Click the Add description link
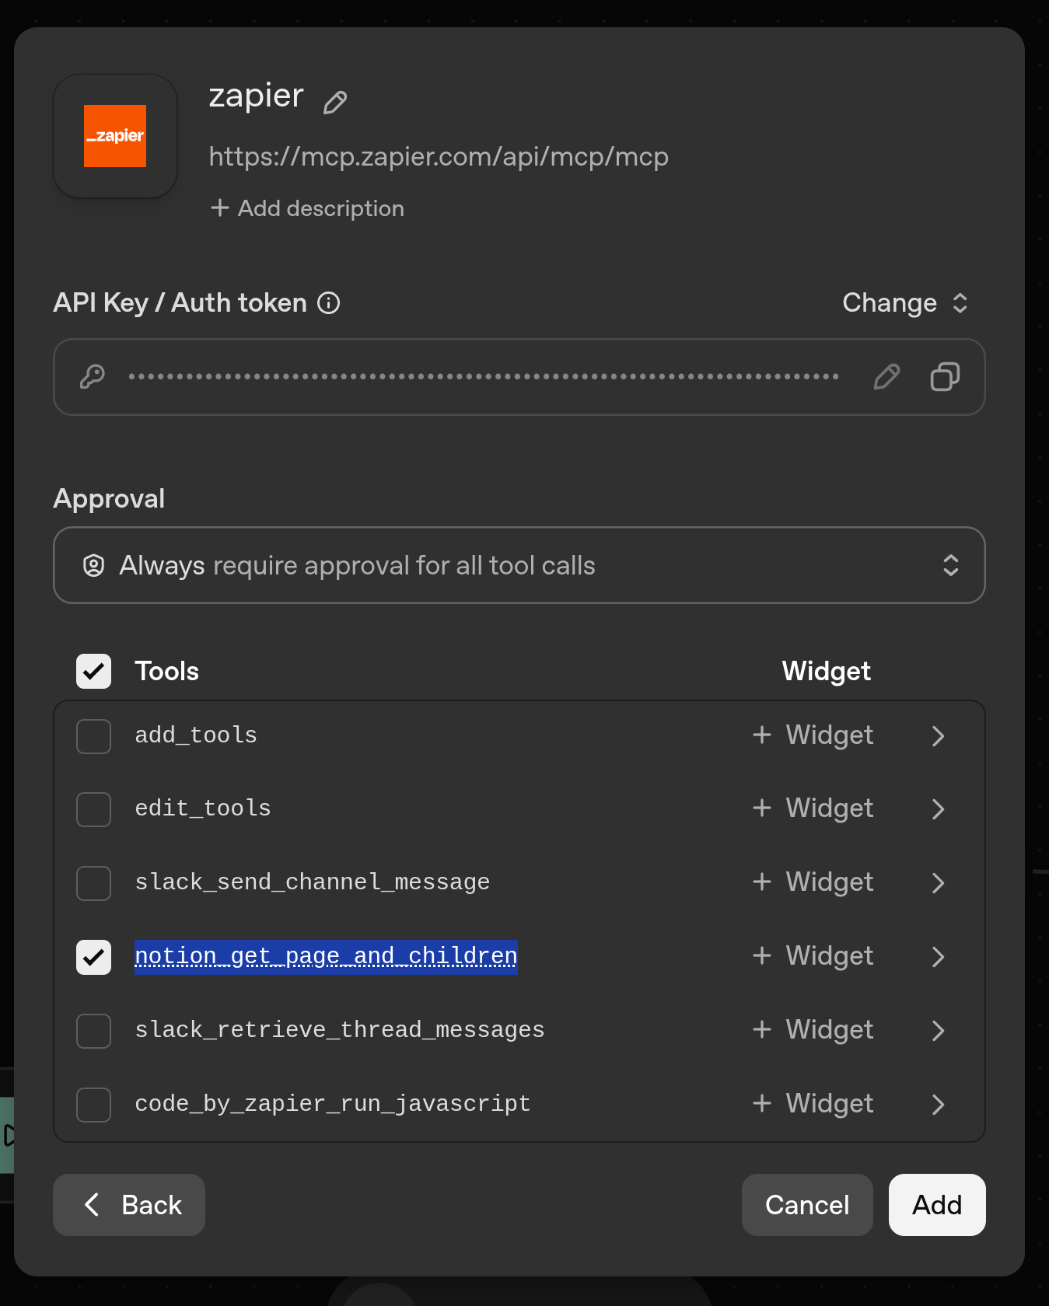 click(307, 208)
